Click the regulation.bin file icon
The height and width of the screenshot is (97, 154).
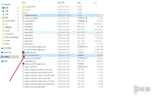pos(23,61)
